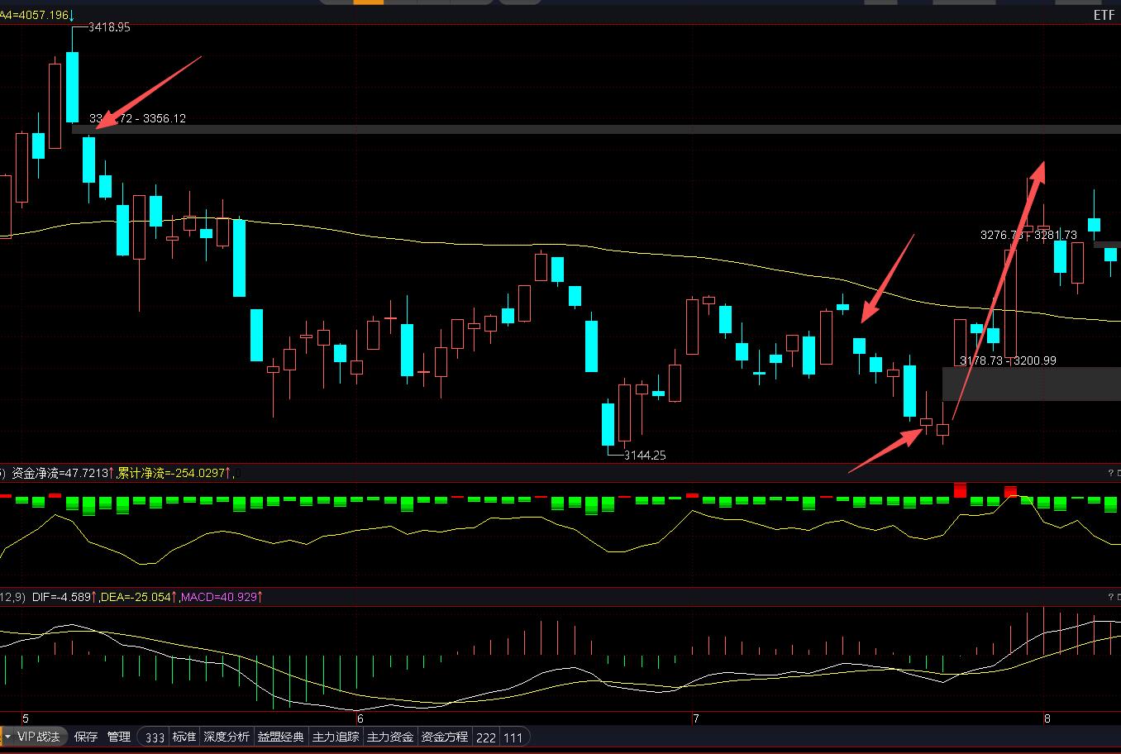Switch to the 222 template tab
The image size is (1121, 754).
click(486, 737)
